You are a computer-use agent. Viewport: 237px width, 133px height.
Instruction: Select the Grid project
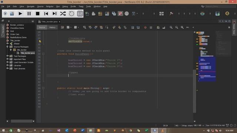12,31
